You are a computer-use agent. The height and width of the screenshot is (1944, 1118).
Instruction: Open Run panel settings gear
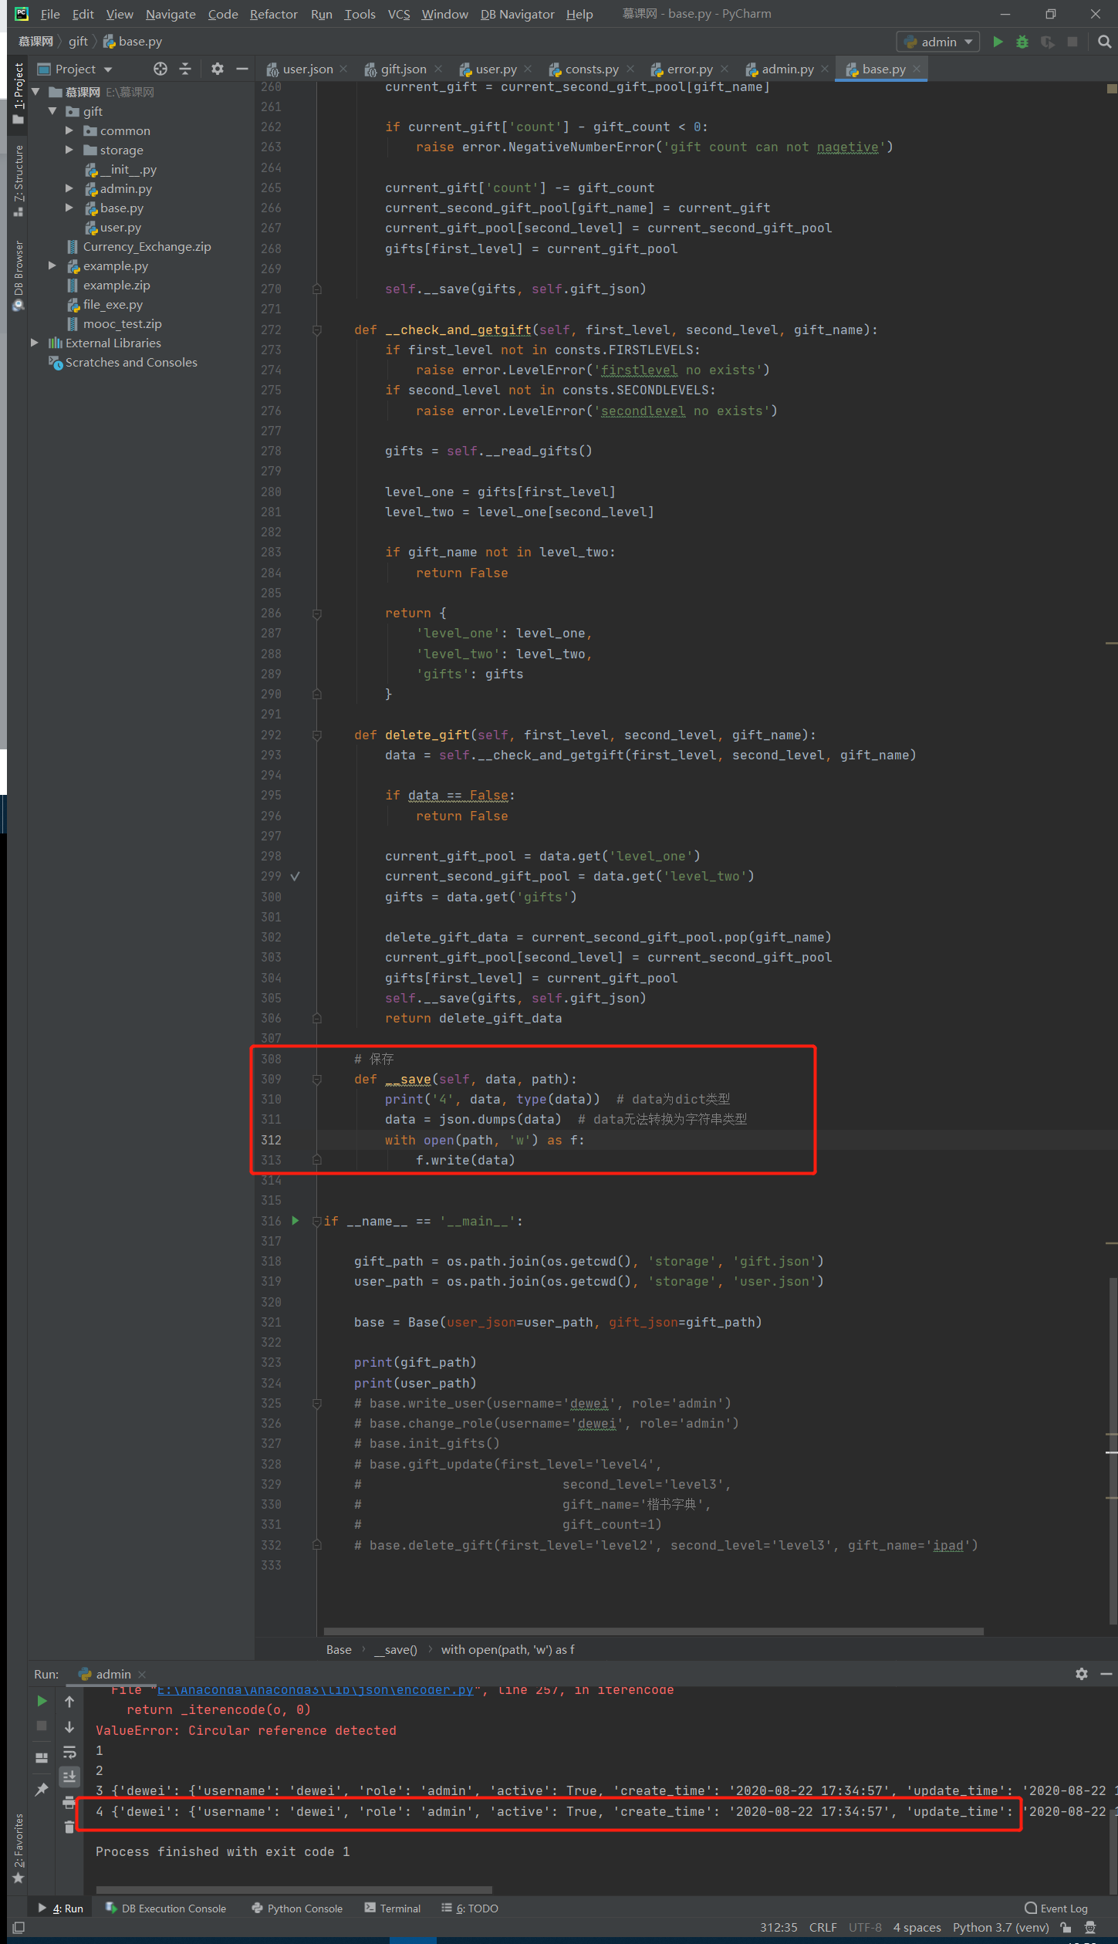(1082, 1674)
